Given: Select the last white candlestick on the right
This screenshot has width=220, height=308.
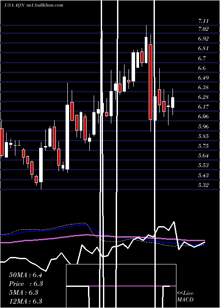Looking at the screenshot, I should (172, 103).
